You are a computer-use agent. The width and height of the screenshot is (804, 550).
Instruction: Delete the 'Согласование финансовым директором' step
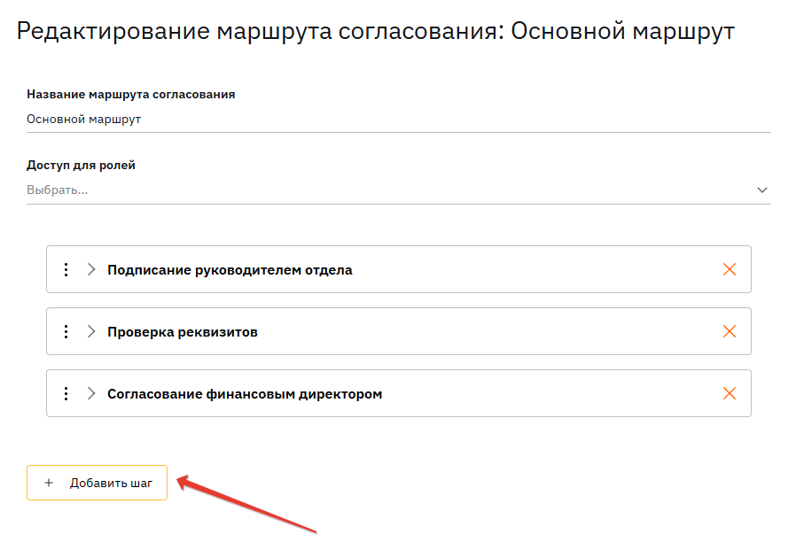[730, 394]
